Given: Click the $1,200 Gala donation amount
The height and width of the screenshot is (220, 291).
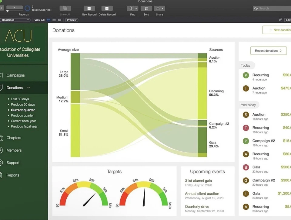Looking at the screenshot, I should pos(284,193).
